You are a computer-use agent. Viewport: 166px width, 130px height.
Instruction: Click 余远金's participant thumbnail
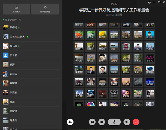(x=150, y=34)
